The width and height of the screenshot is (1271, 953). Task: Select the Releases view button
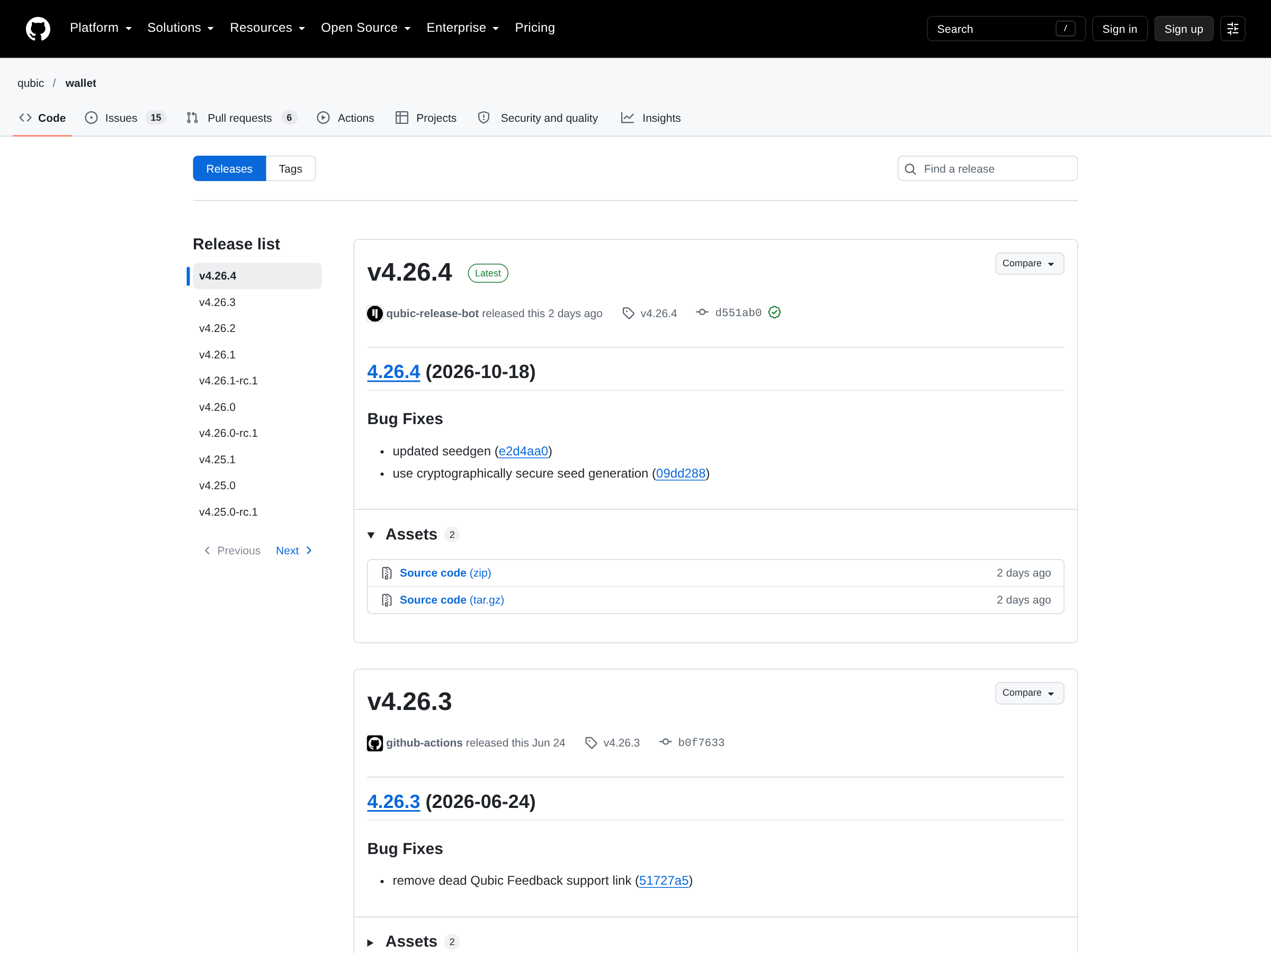229,168
